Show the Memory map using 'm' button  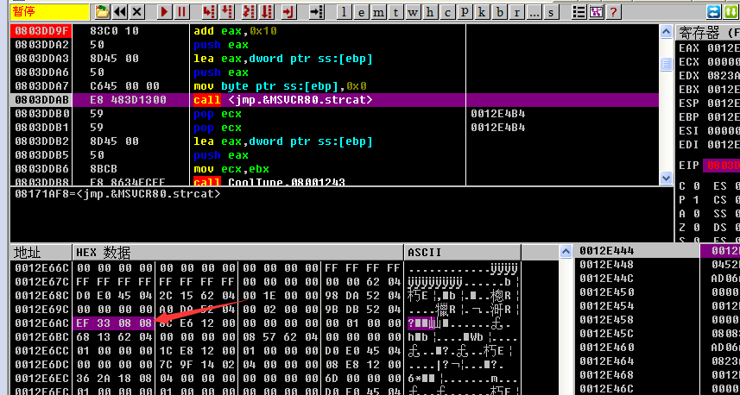[379, 12]
